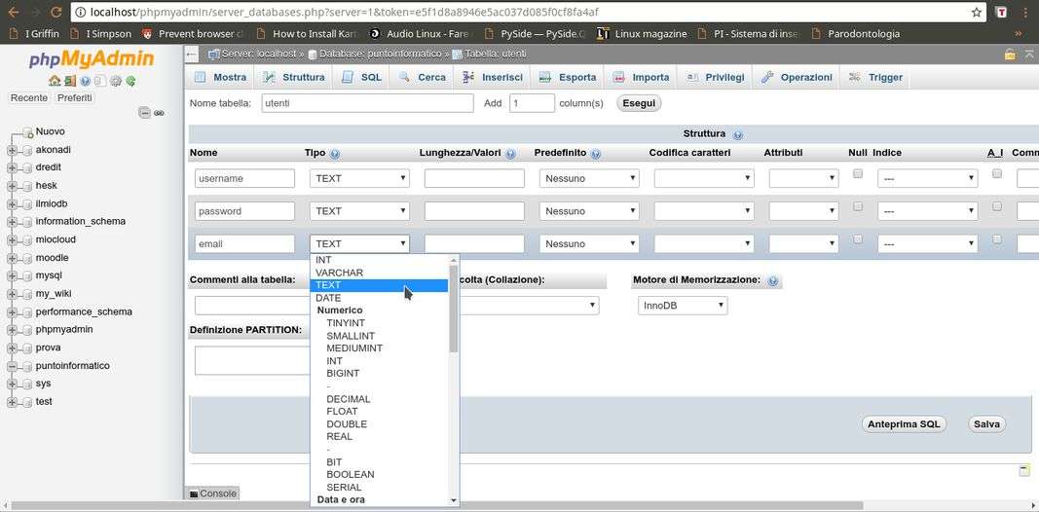Click the green reload navigation icon
1039x512 pixels.
[130, 81]
